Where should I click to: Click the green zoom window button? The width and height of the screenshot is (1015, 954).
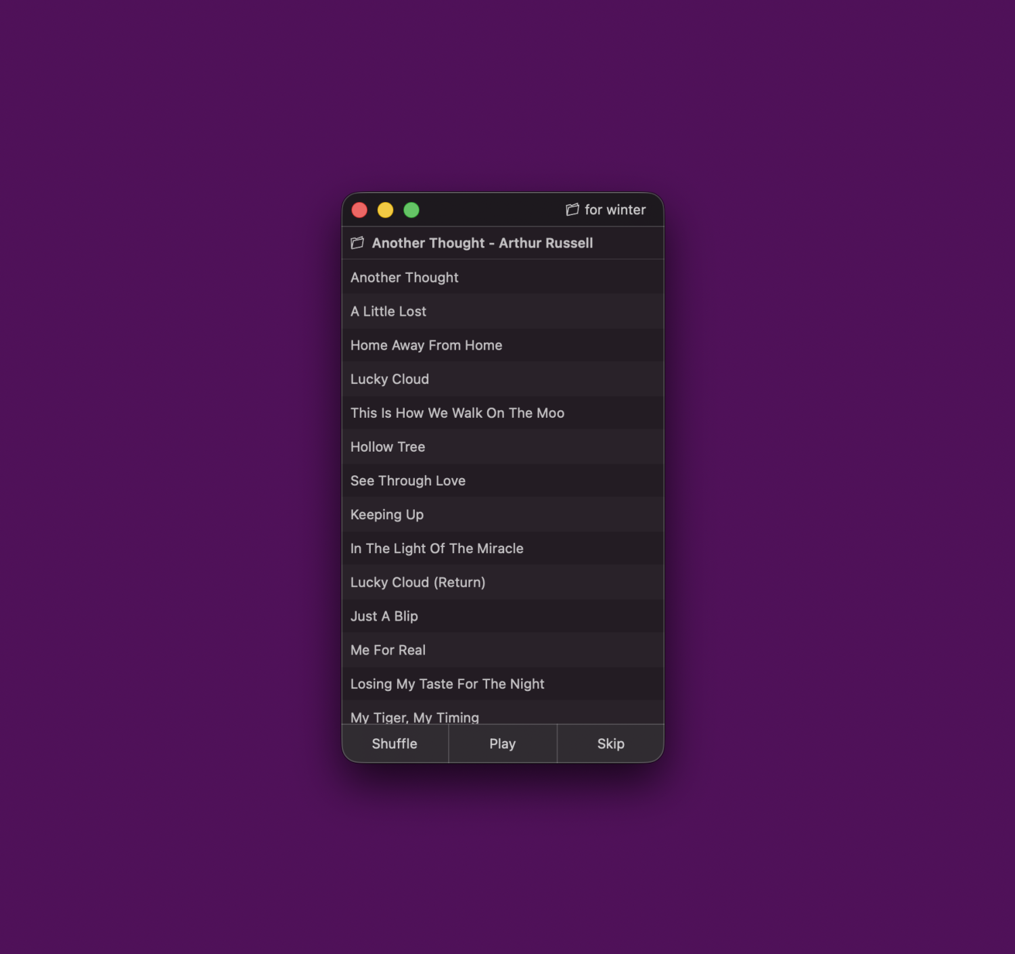pyautogui.click(x=411, y=210)
